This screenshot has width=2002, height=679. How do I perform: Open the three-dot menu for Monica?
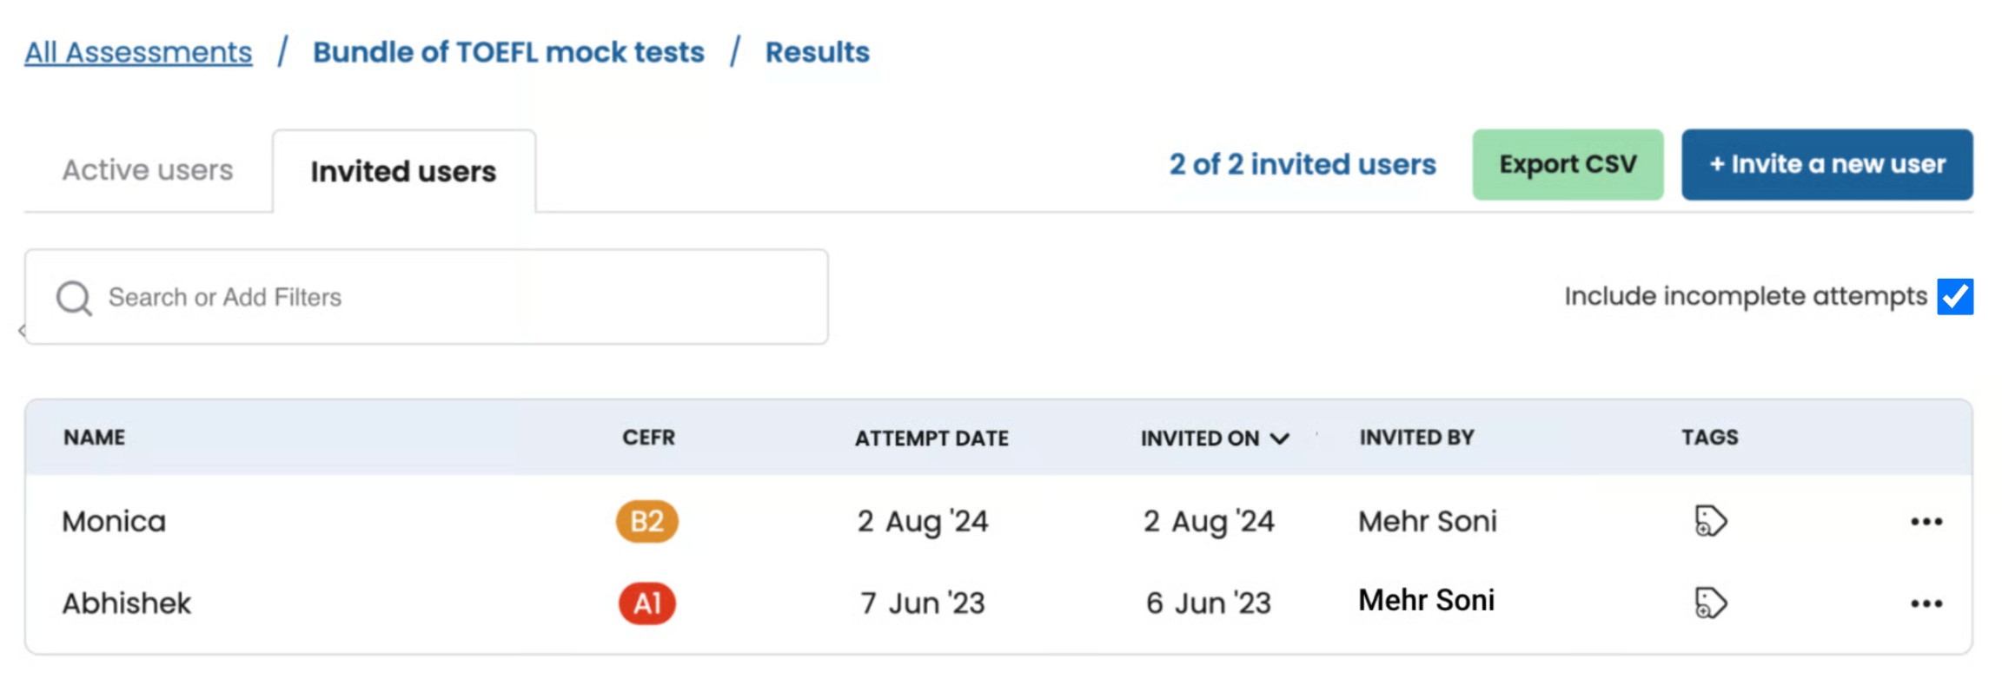coord(1926,522)
